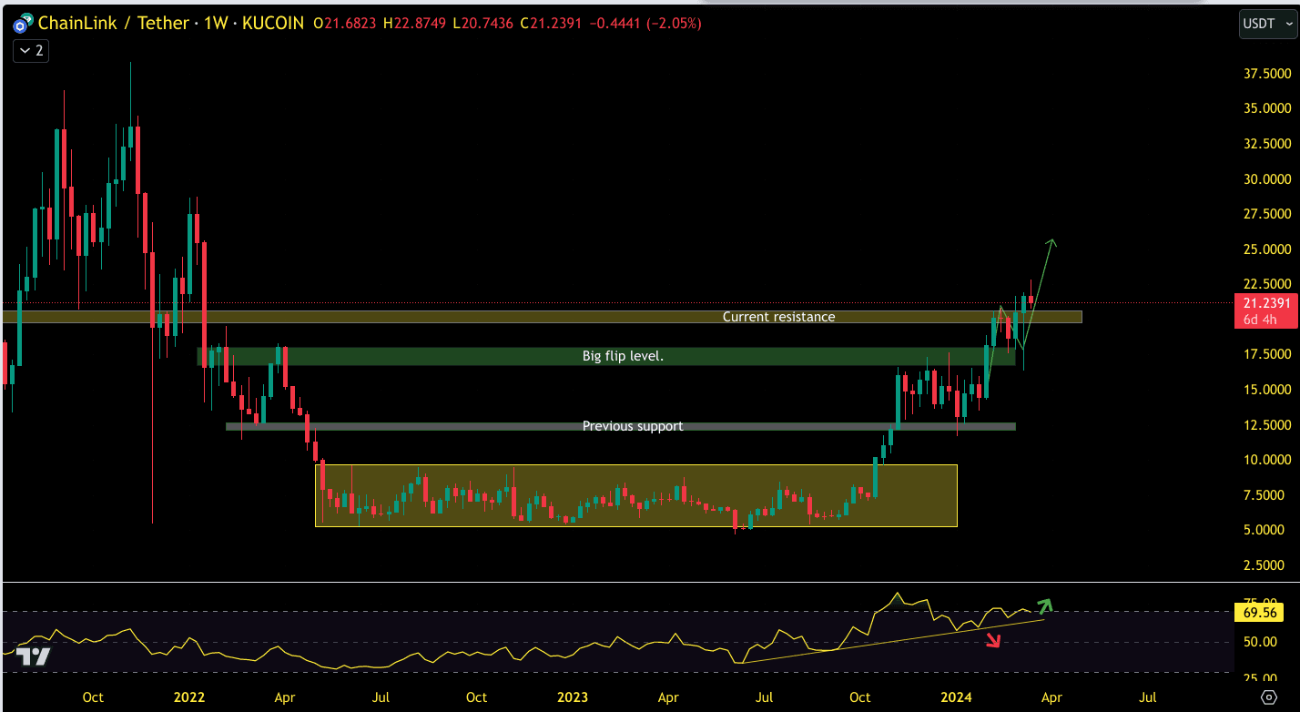Click the KUCOIN exchange name in the title
The height and width of the screenshot is (712, 1300).
(271, 23)
